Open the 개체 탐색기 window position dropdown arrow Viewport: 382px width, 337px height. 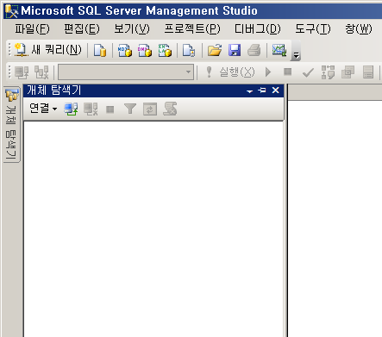tap(249, 91)
